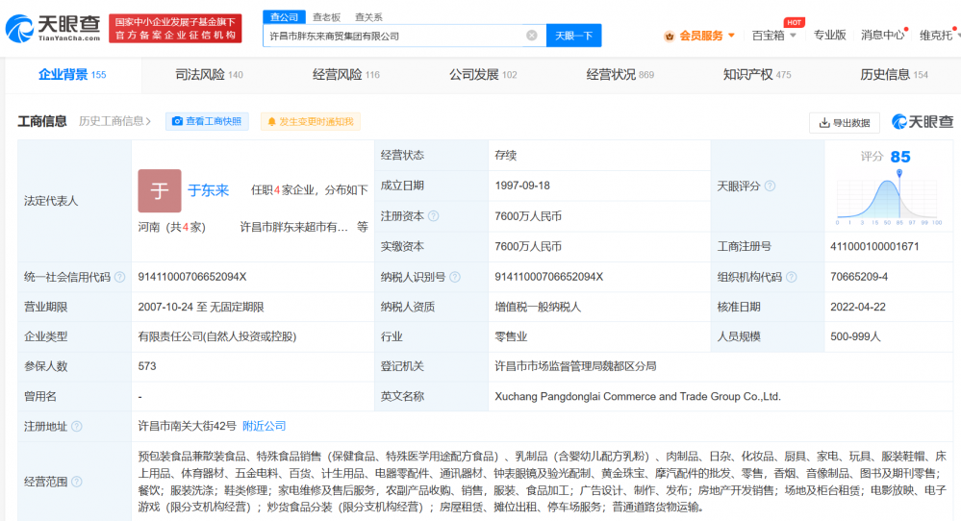Open the 会员服务 dropdown menu
The image size is (961, 521).
(701, 36)
